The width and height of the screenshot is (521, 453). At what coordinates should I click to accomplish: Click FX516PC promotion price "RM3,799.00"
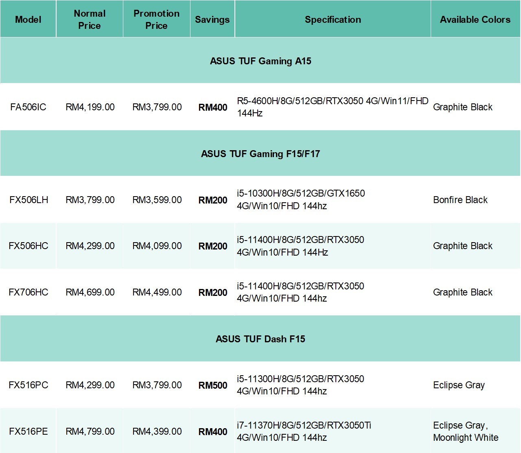(x=157, y=385)
